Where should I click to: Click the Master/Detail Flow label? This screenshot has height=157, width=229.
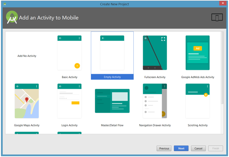pyautogui.click(x=112, y=125)
